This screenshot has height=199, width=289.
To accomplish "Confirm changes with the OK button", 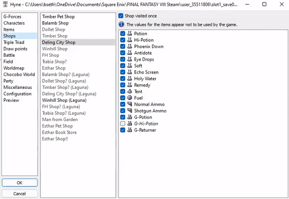I will point(20,183).
